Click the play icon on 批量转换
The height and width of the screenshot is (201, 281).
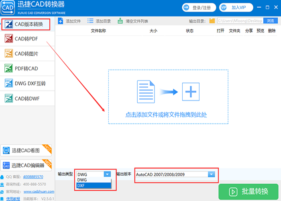[233, 192]
